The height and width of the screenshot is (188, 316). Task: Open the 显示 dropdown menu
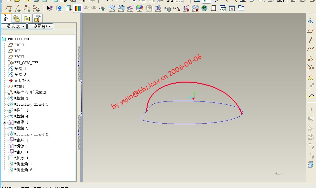[x=14, y=26]
